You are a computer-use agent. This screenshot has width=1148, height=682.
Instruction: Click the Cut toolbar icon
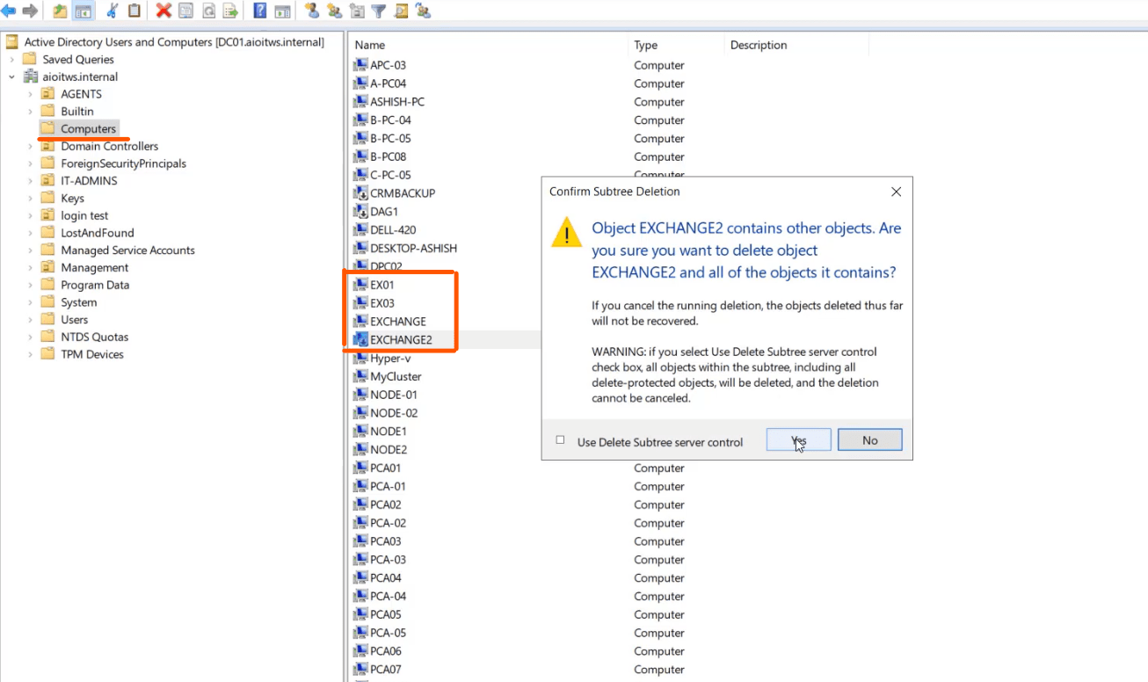tap(111, 11)
